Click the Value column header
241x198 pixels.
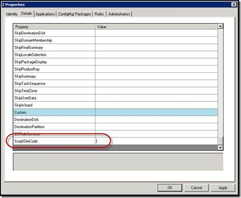(x=156, y=27)
